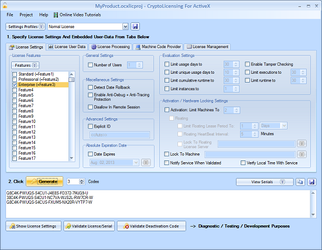Viewport: 322px width, 250px height.
Task: Click the Date Expires options chevron button
Action: [146, 163]
